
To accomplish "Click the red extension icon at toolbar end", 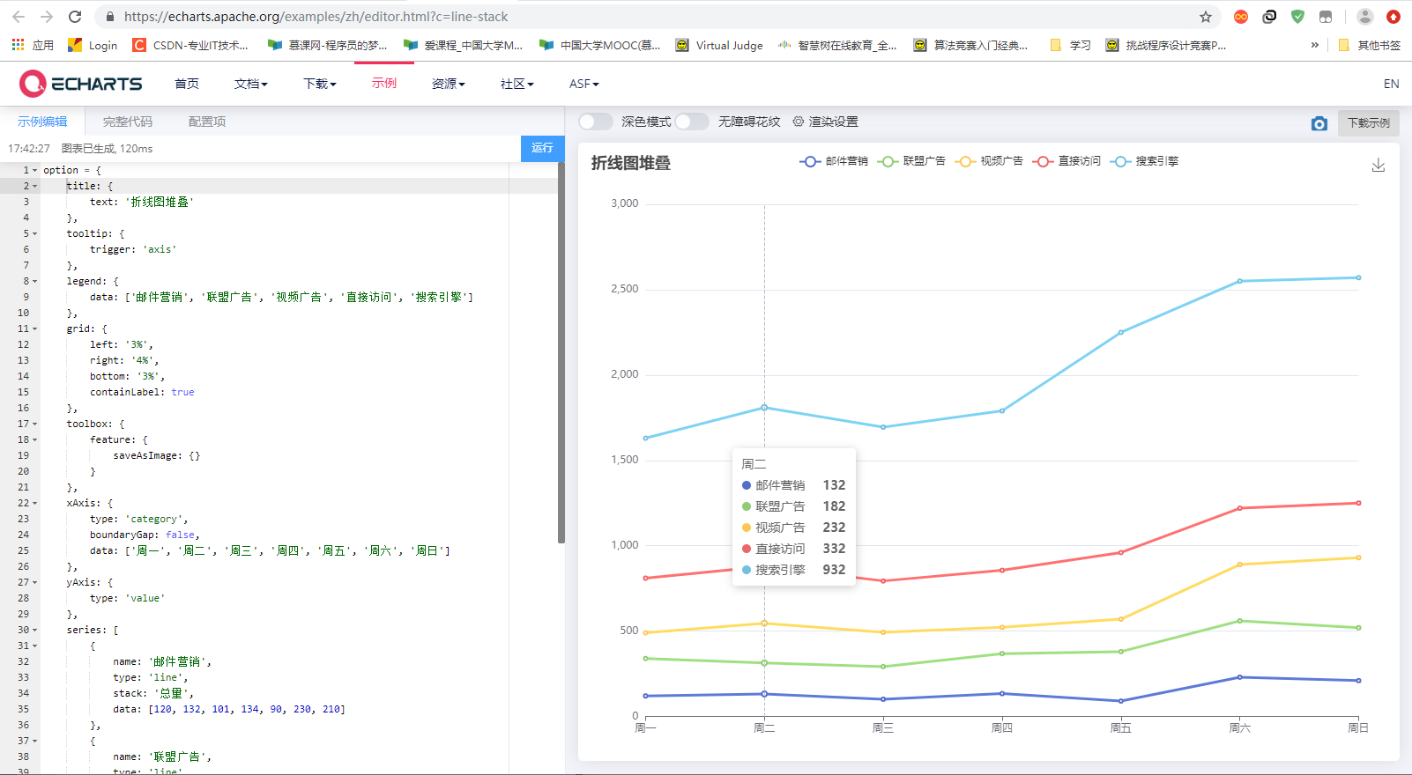I will [x=1393, y=17].
